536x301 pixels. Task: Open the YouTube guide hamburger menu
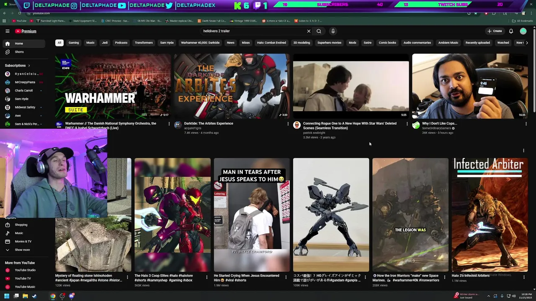coord(8,31)
